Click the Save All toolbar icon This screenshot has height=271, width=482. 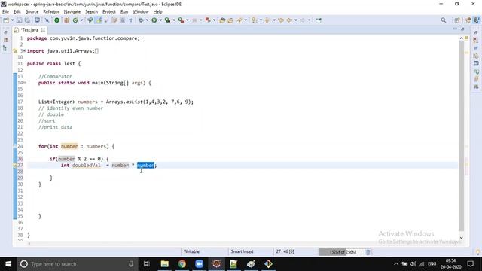(27, 20)
